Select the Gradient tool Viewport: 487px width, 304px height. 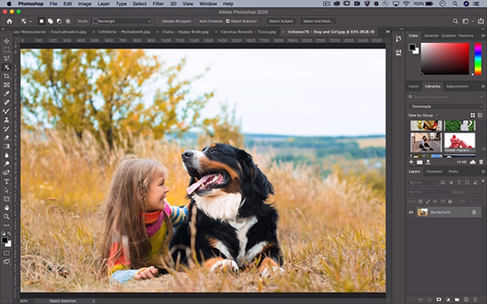tap(6, 146)
